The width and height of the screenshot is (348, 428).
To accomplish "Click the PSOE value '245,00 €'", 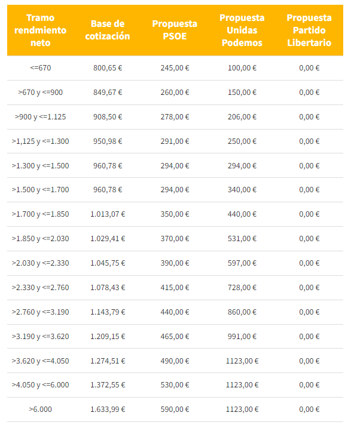I will (175, 67).
